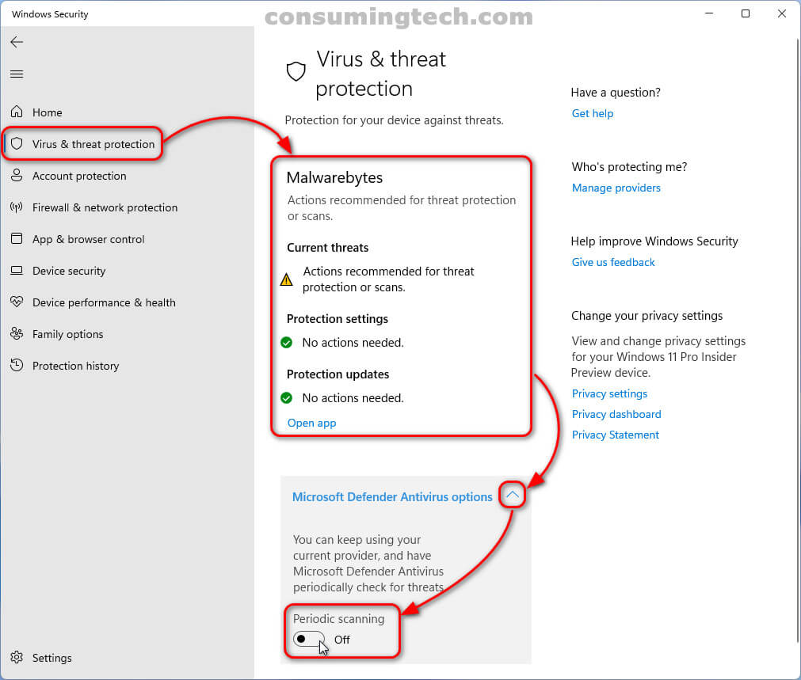Select Family options in sidebar
This screenshot has height=680, width=801.
point(67,334)
